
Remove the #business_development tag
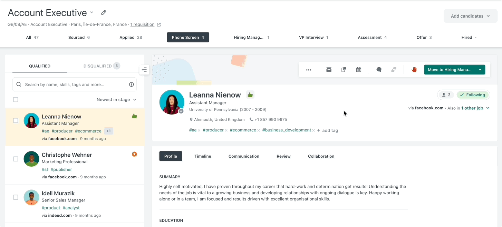coord(313,130)
